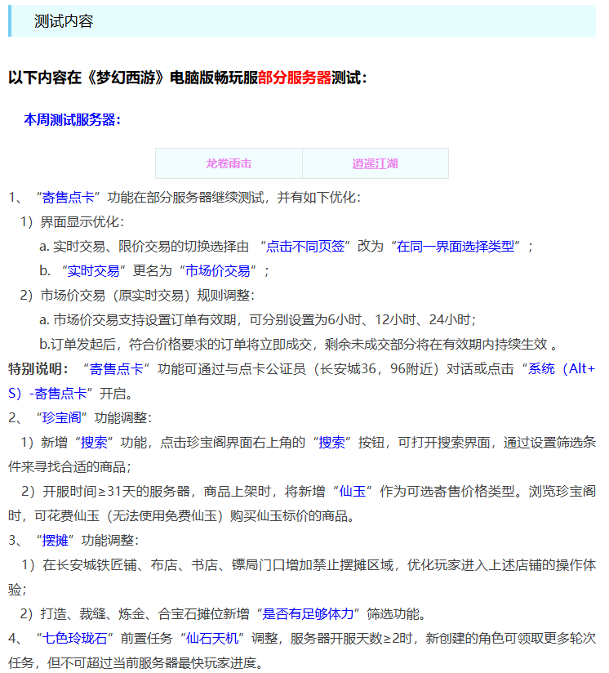Viewport: 609px width, 673px height.
Task: Click the line about 长安城铁匠铺、布店、书店
Action: (x=302, y=577)
